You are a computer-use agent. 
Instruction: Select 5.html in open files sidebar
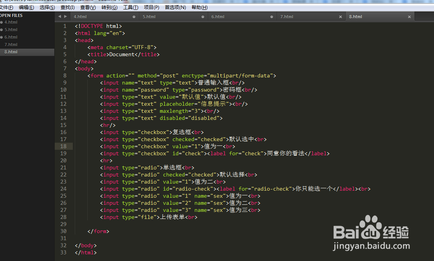coord(11,29)
